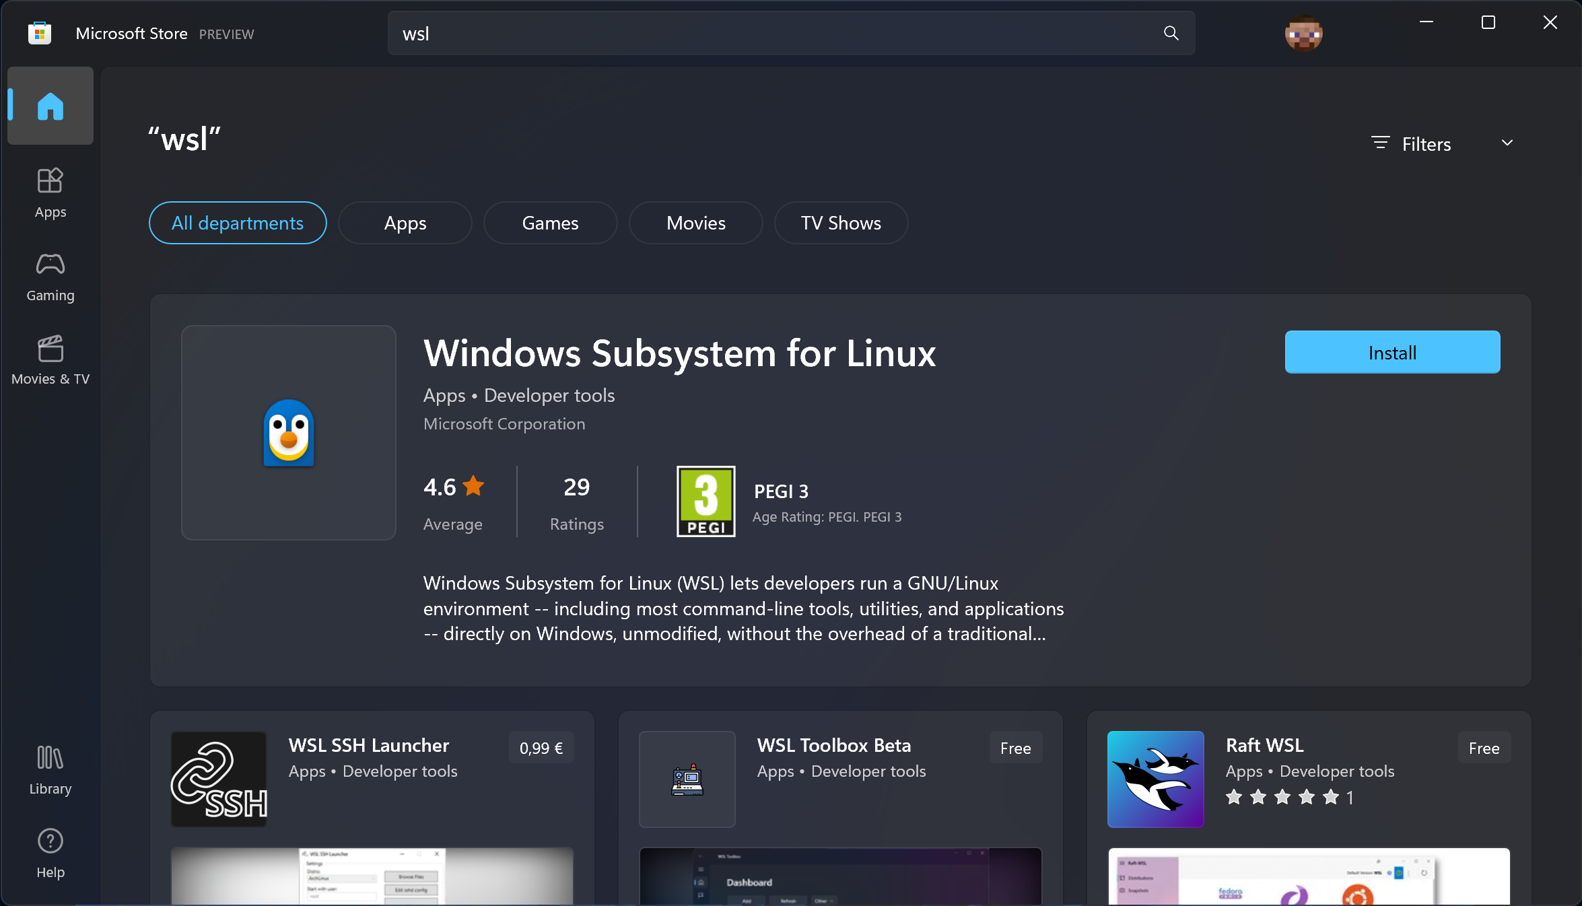Switch to the Apps department tab
The height and width of the screenshot is (906, 1582).
pyautogui.click(x=405, y=223)
